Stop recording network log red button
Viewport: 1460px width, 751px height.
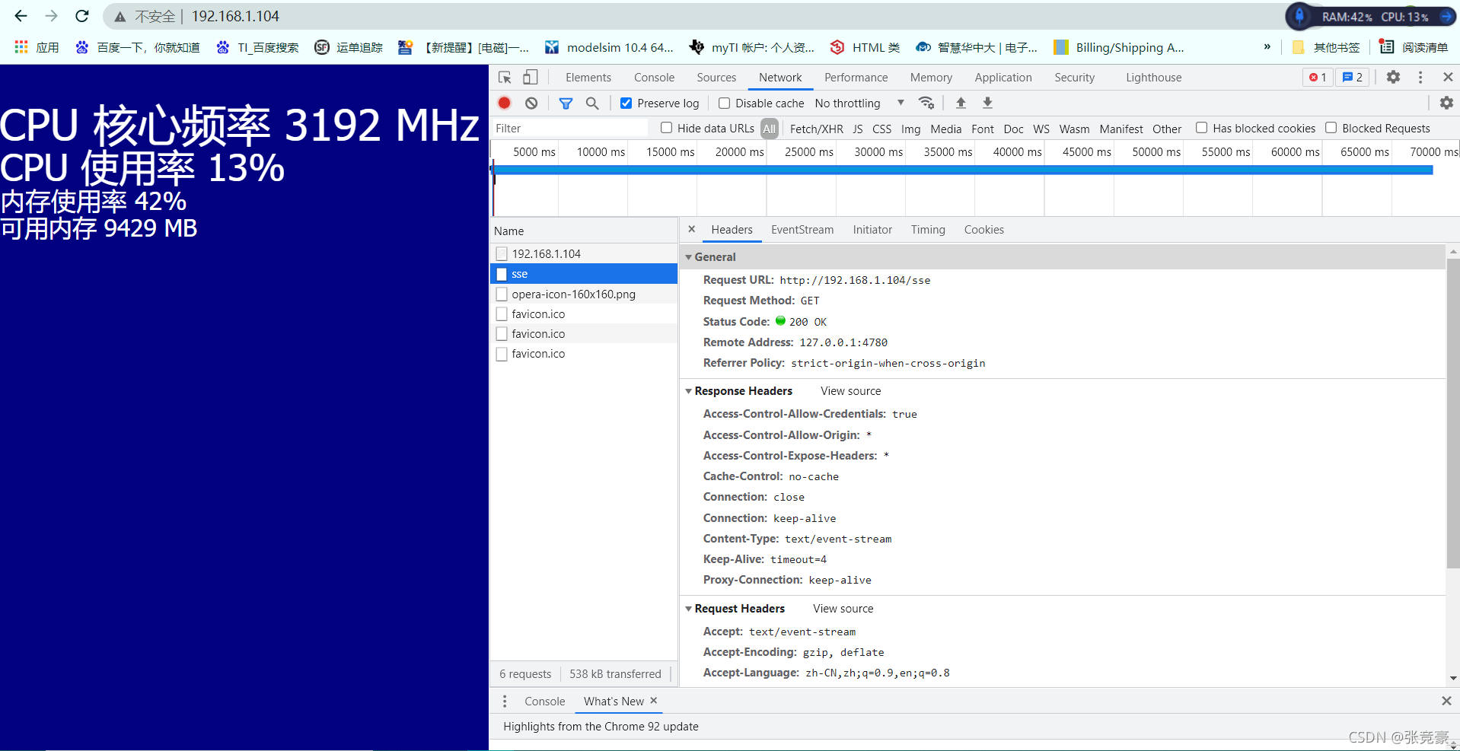[505, 103]
